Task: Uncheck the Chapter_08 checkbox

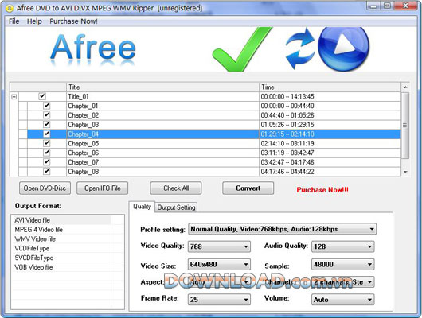Action: 46,171
